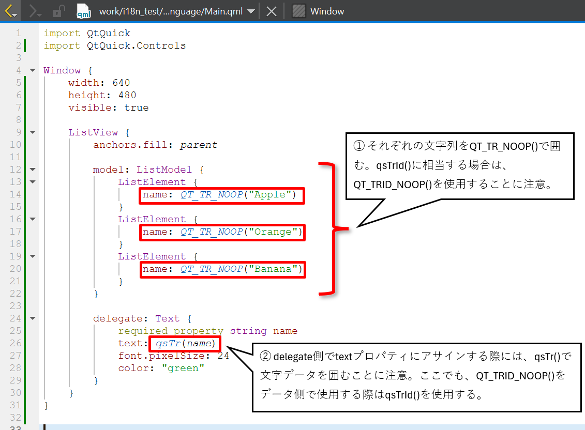Screen dimensions: 585x430
Task: Click the "green" color value string
Action: click(x=183, y=368)
